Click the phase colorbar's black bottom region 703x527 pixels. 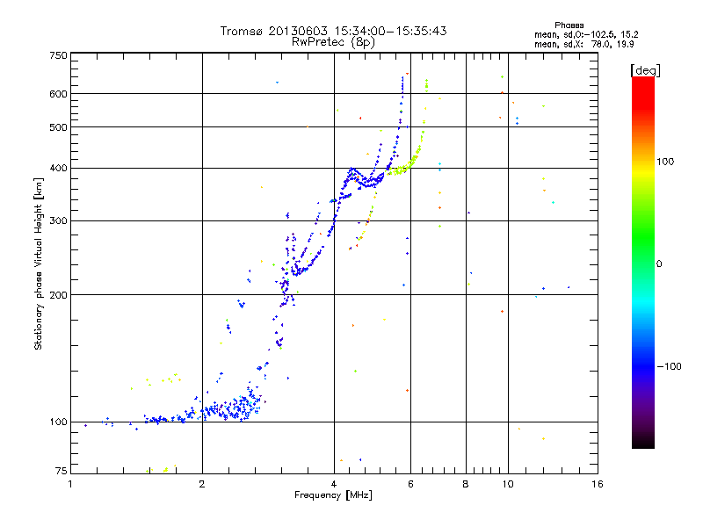pyautogui.click(x=643, y=442)
